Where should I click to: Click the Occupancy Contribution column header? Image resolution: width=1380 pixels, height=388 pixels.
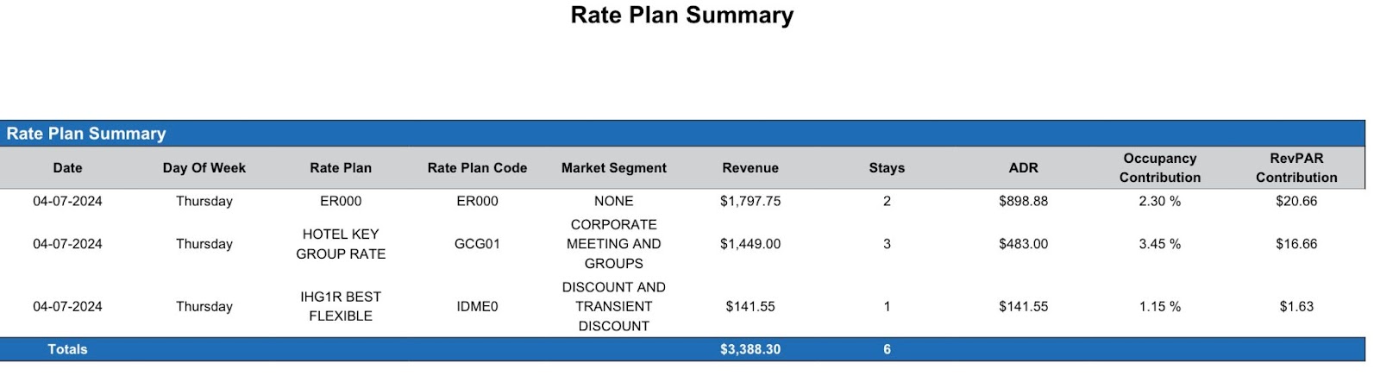point(1159,168)
